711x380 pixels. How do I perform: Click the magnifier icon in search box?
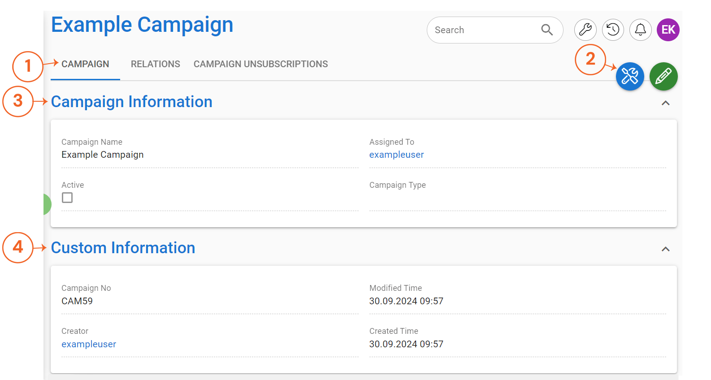click(547, 30)
